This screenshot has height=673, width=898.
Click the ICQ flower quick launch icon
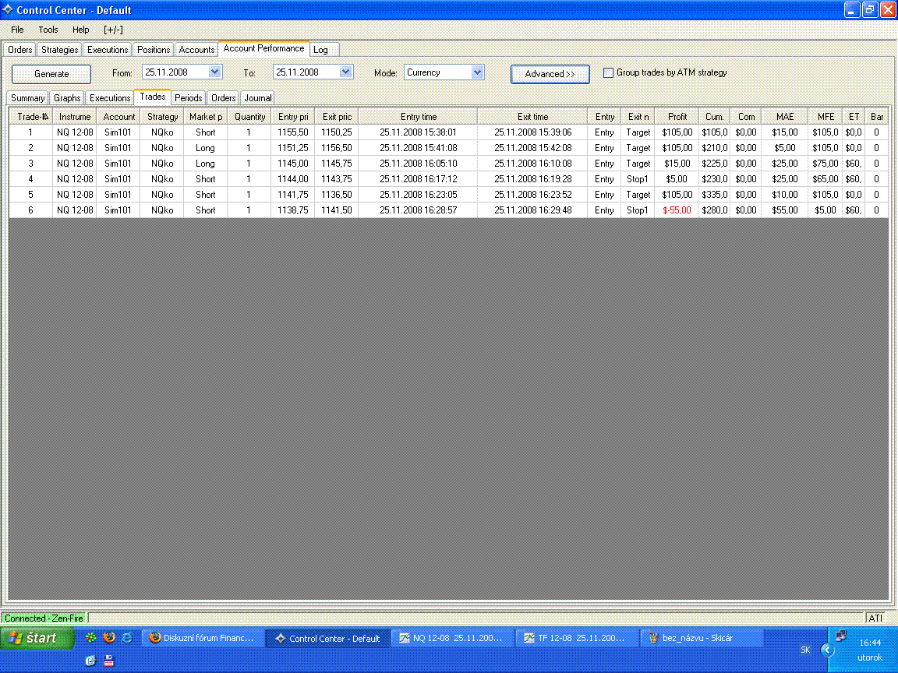click(92, 638)
